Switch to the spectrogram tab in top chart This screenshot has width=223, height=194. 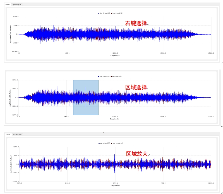click(17, 5)
